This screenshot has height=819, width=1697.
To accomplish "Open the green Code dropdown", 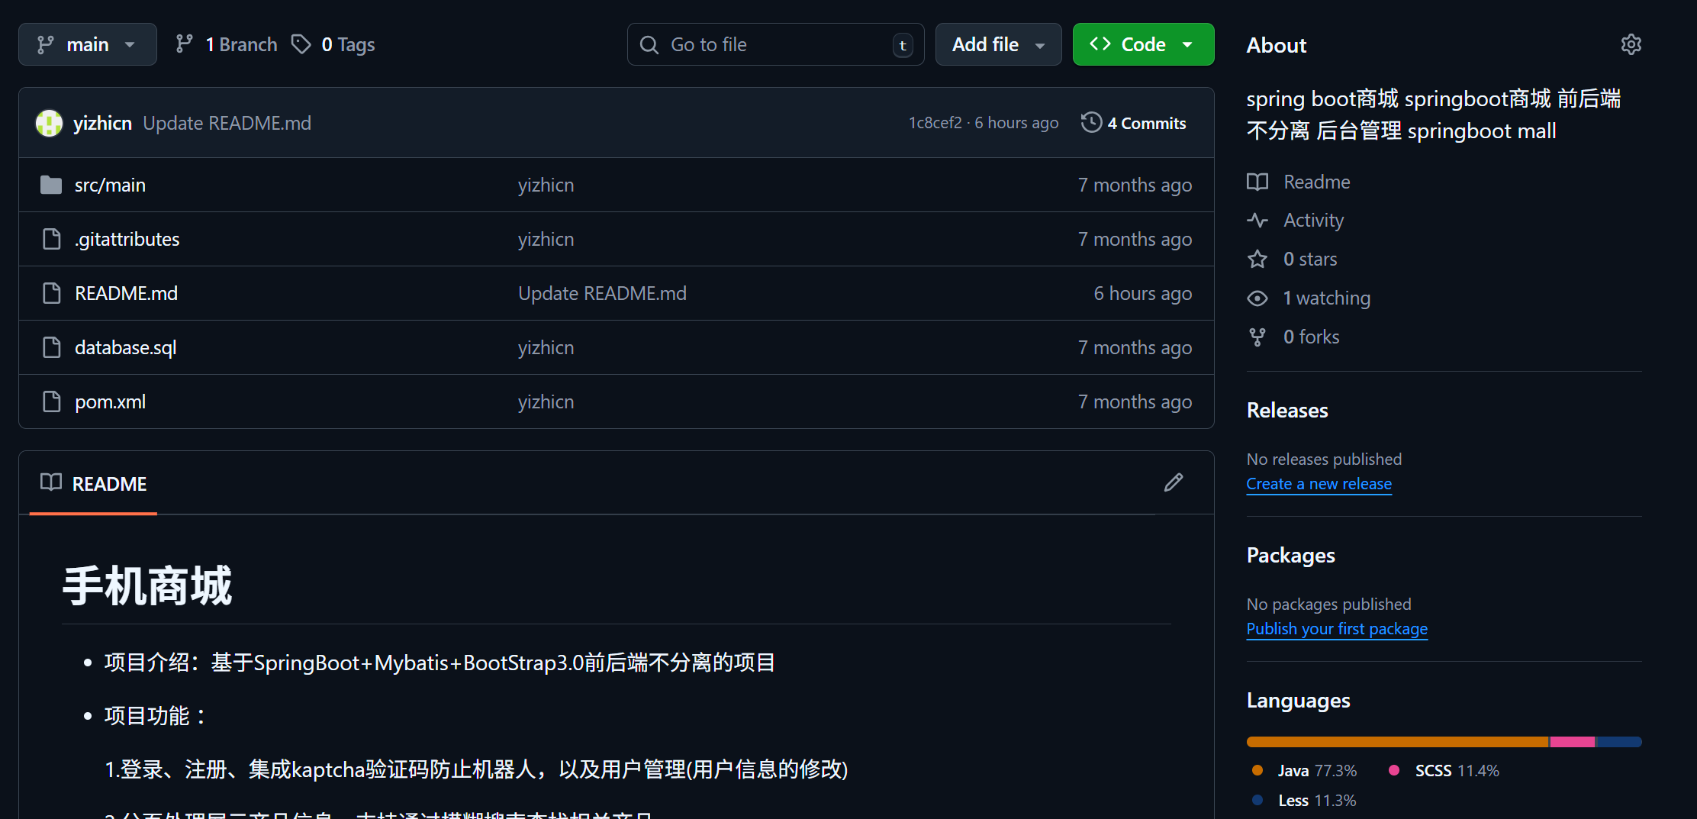I will 1142,44.
